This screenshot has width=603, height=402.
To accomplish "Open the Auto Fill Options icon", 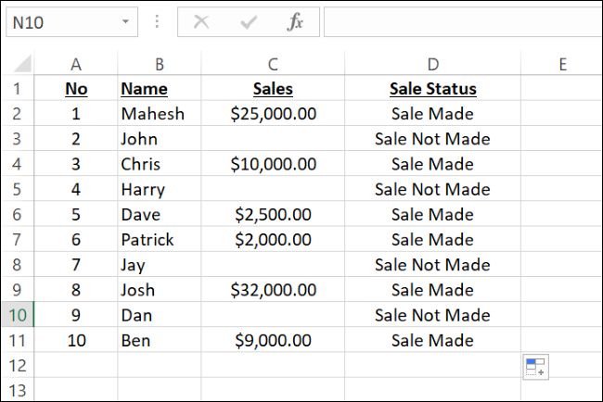I will click(535, 367).
